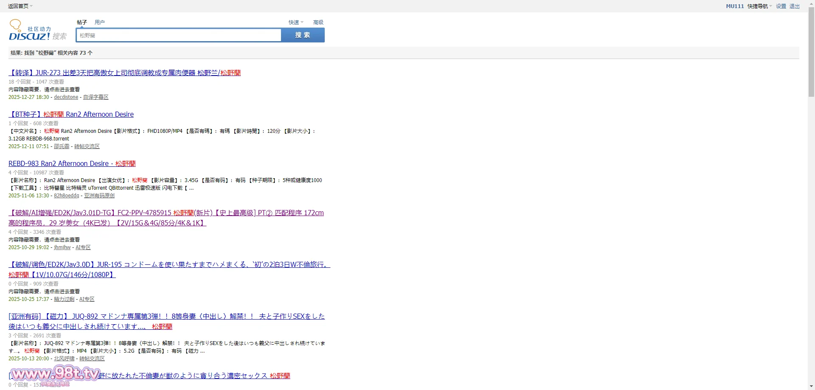Screen dimensions: 815x390
Task: Click the 98t.tv watermark logo
Action: 55,374
